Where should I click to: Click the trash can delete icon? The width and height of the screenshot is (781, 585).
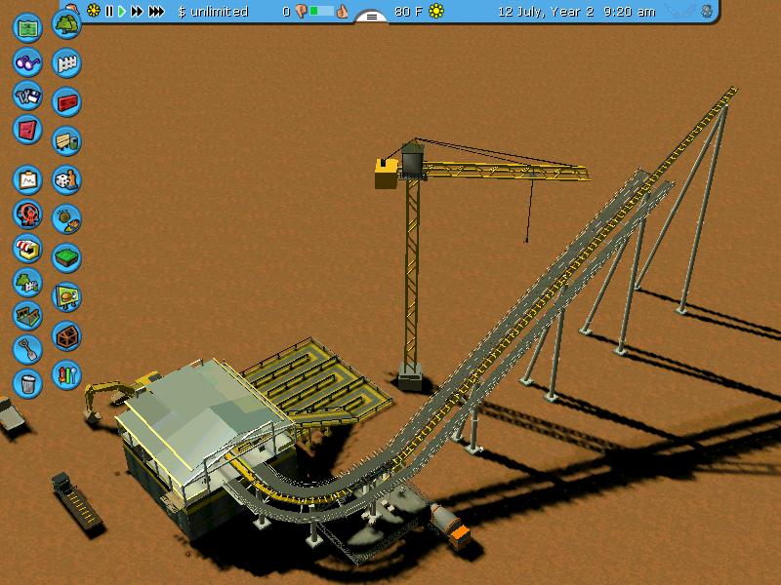[x=28, y=382]
